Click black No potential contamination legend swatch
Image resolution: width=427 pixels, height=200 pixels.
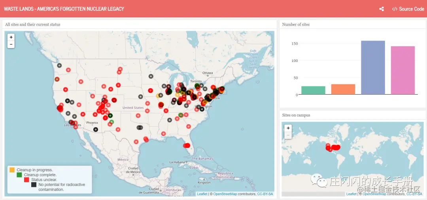(x=34, y=185)
